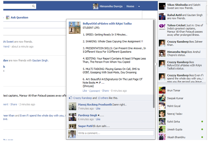View the 13 others who like this
Viewport: 208px width, 142px height.
click(103, 98)
